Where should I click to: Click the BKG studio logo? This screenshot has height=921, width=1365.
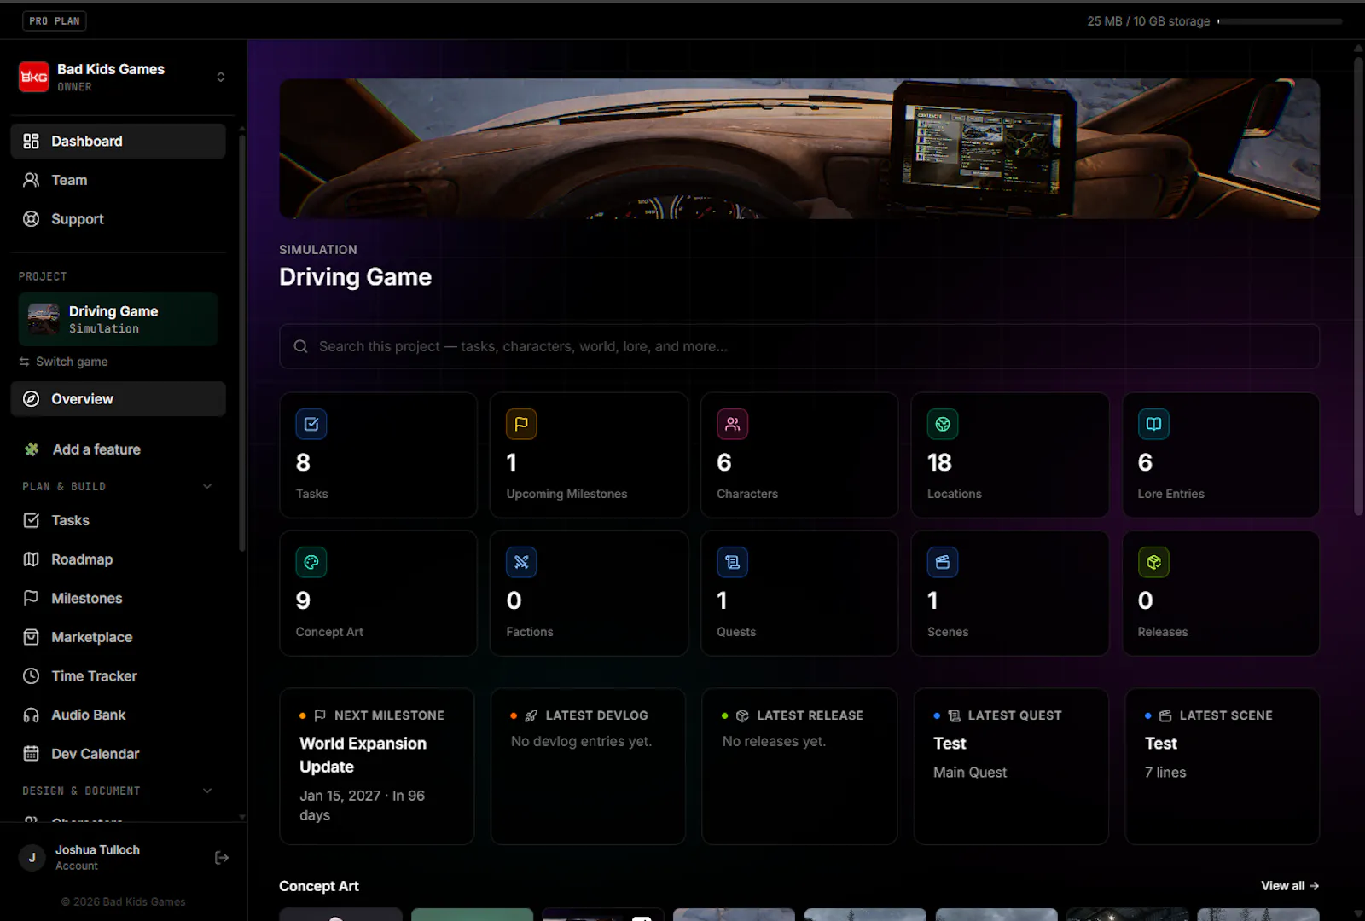[34, 77]
